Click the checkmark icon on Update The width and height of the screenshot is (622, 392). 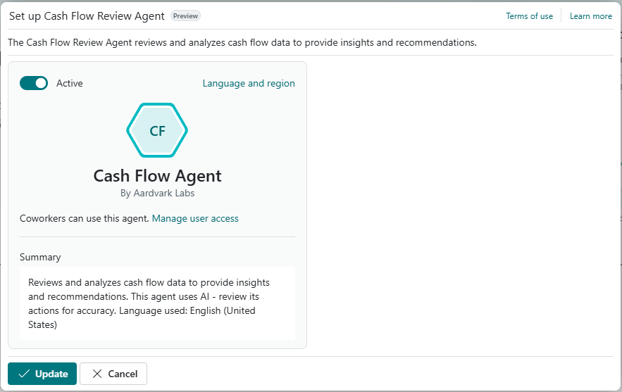tap(24, 374)
